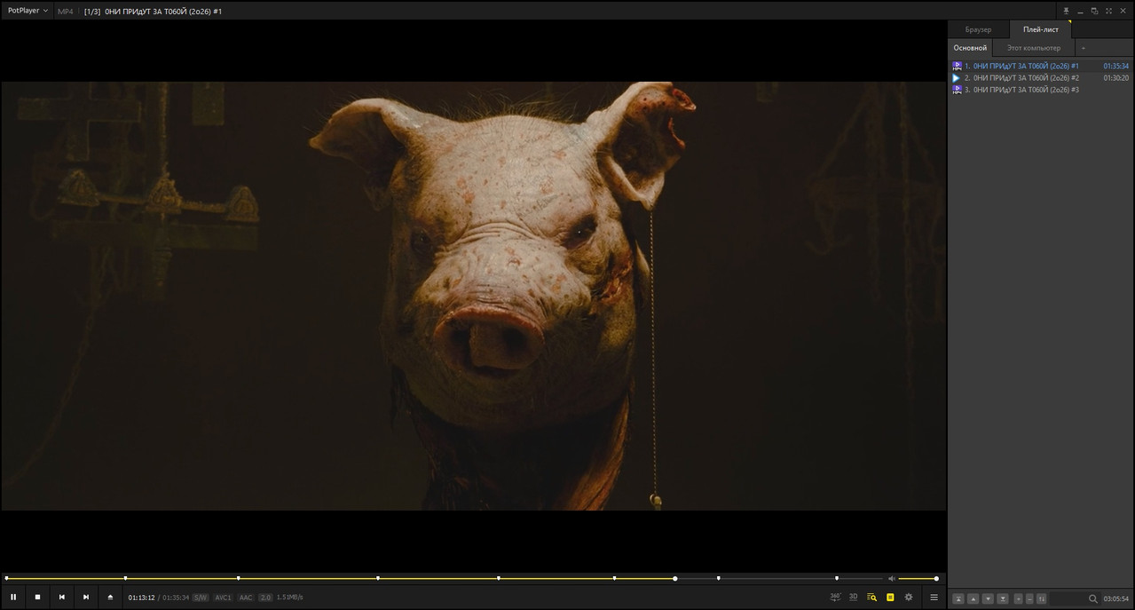Click the MP4 format label in title bar

coord(66,12)
